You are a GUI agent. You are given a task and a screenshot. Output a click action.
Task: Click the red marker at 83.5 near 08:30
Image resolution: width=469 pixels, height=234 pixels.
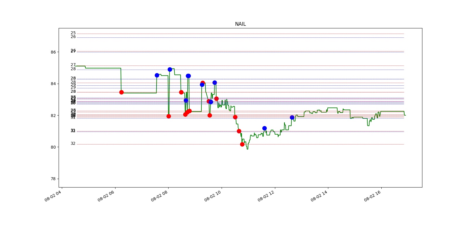(x=181, y=92)
